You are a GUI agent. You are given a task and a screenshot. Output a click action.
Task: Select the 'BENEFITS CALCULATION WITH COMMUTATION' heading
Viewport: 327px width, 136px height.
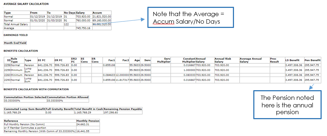point(36,89)
